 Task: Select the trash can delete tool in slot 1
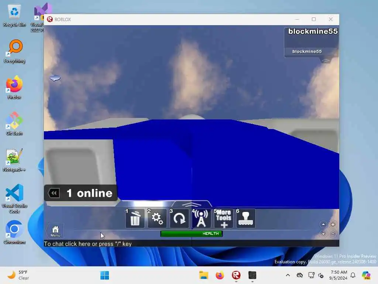click(135, 218)
